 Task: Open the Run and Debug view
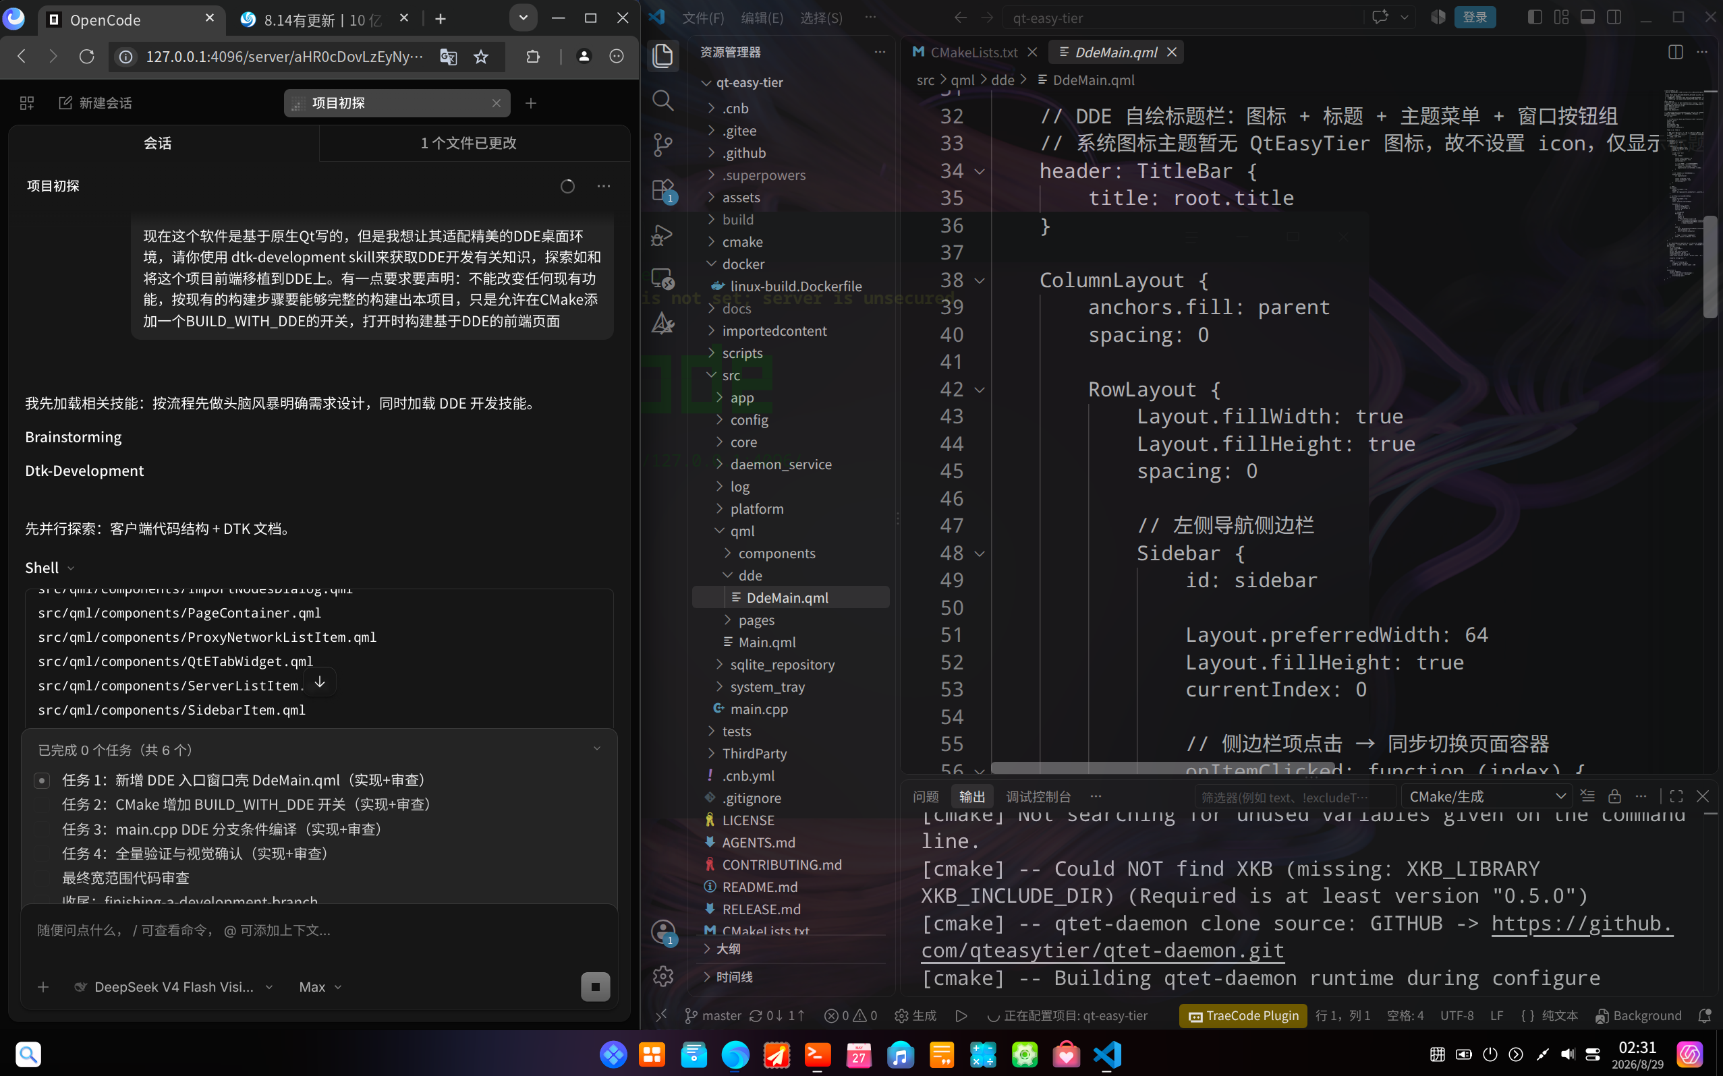(663, 235)
